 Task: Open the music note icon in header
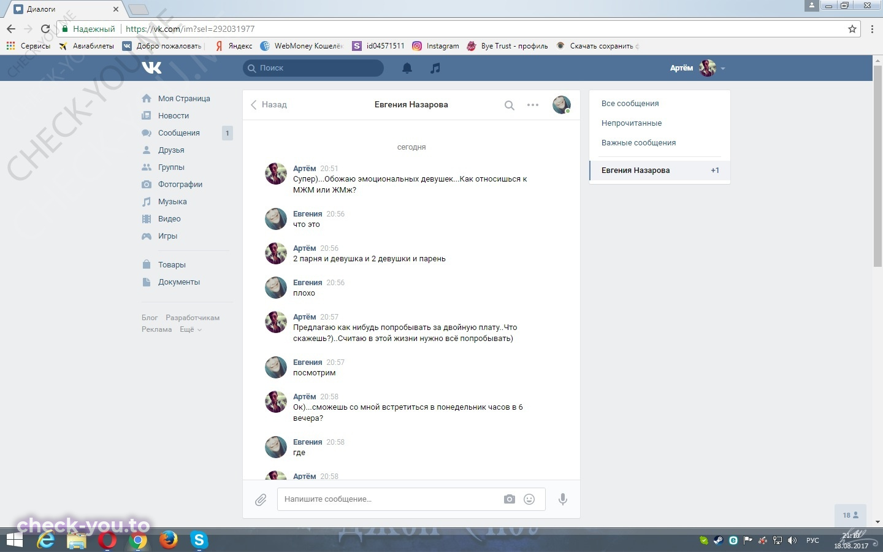tap(435, 68)
